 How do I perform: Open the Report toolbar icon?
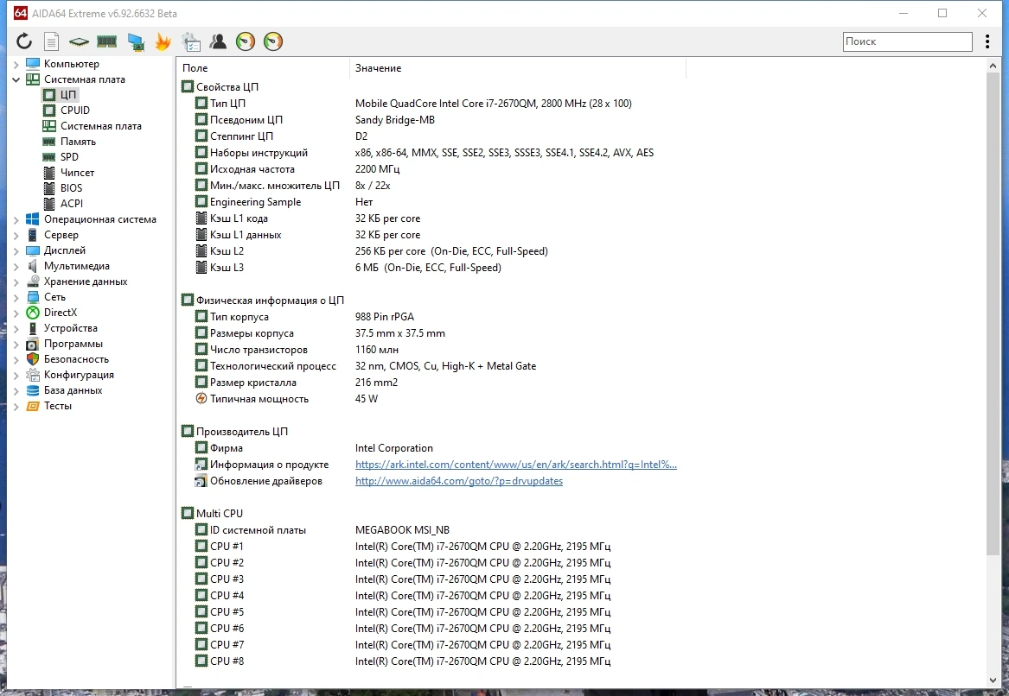pos(52,41)
